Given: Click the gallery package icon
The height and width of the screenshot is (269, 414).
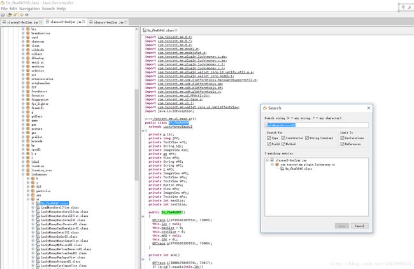Looking at the screenshot, I should [x=28, y=116].
